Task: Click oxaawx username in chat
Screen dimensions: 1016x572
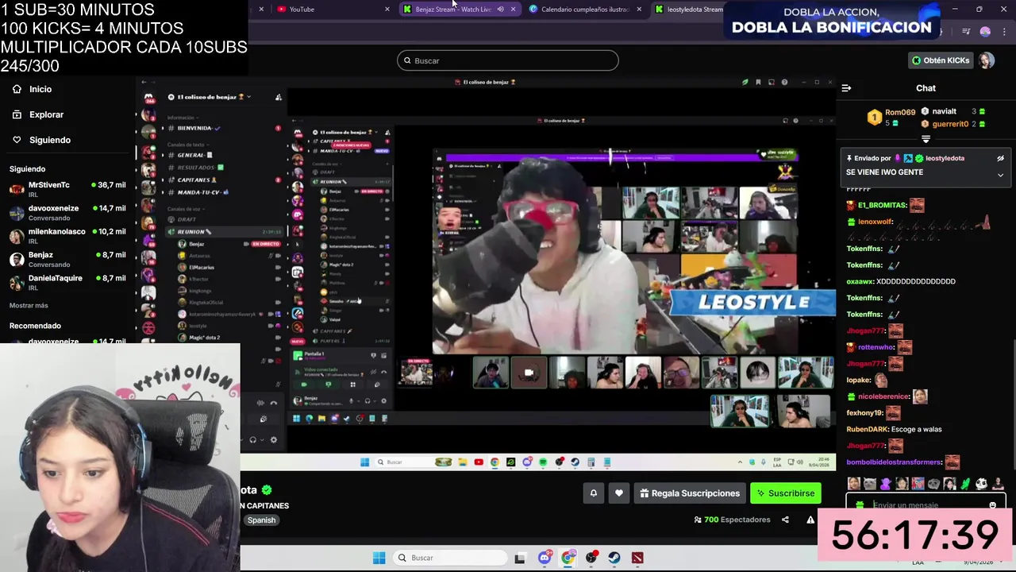Action: (x=859, y=281)
